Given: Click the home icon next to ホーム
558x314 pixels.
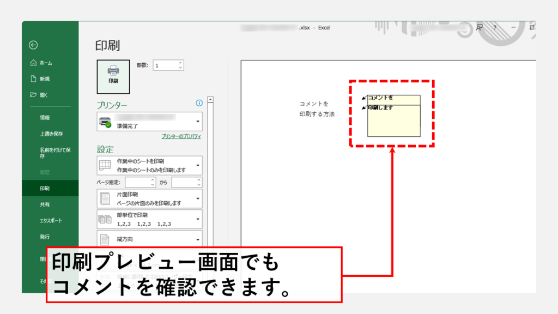Looking at the screenshot, I should 33,63.
